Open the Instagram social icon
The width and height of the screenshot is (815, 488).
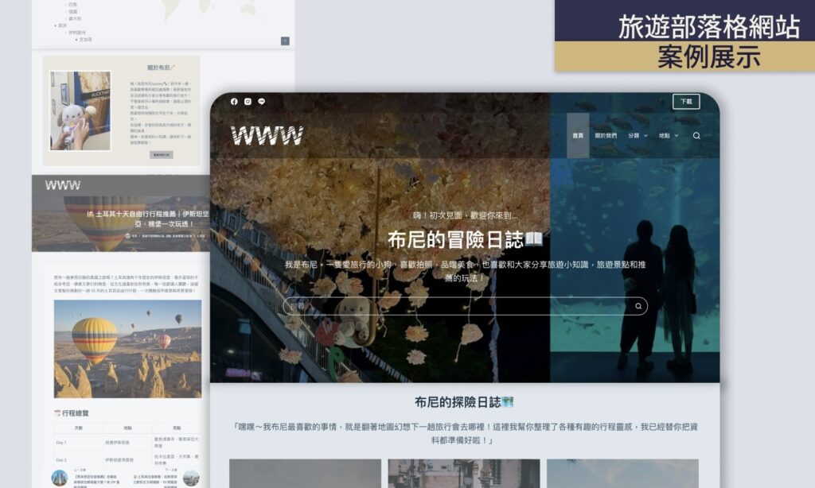click(248, 102)
